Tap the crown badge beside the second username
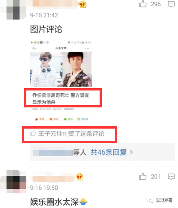The width and height of the screenshot is (178, 208). [x=80, y=177]
